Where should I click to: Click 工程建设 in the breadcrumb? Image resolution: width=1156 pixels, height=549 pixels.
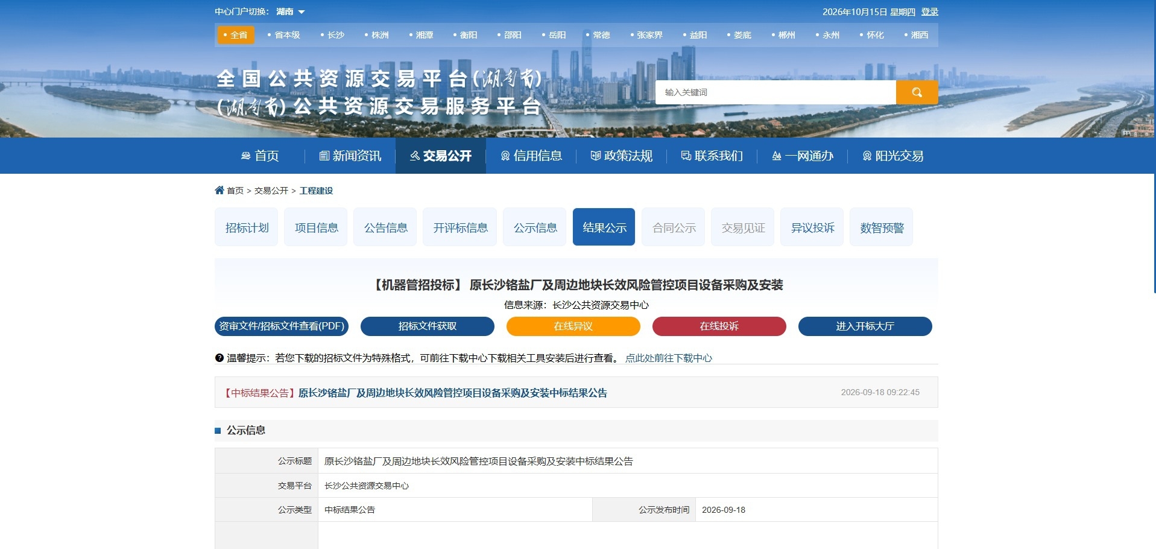pos(316,191)
